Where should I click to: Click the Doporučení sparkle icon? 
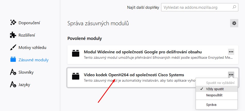pos(13,23)
